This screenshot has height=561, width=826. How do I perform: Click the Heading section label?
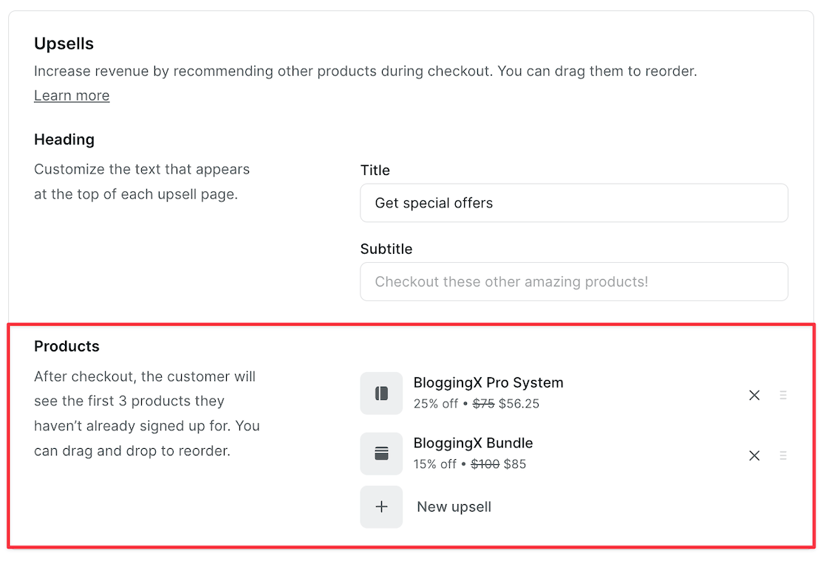(x=64, y=140)
